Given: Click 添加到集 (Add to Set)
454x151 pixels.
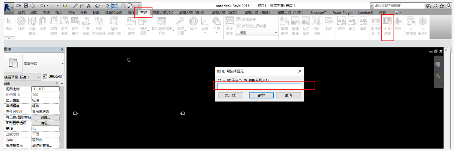Looking at the screenshot, I should [x=246, y=19].
